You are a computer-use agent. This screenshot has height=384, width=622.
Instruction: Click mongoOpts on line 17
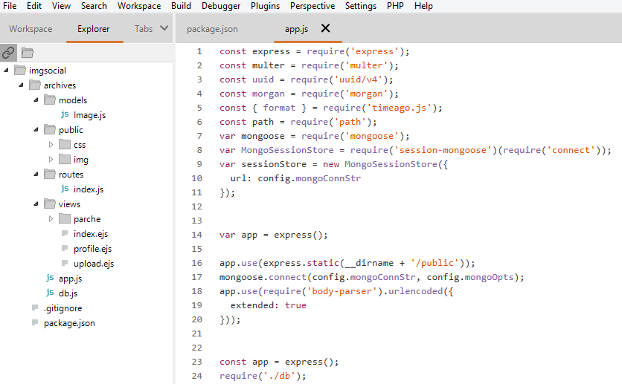489,277
